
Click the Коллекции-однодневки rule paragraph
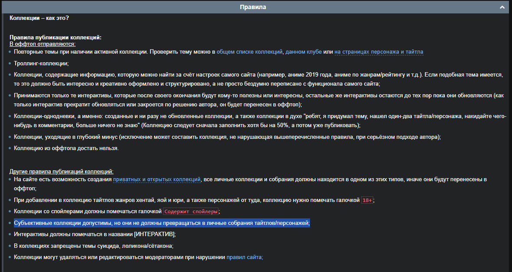259,122
